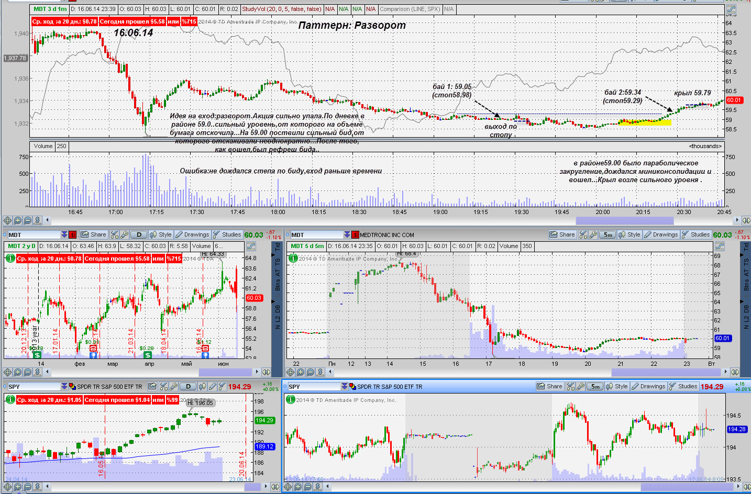
Task: Click dollar autoscale icon under MDT 5m chart
Action: (320, 372)
